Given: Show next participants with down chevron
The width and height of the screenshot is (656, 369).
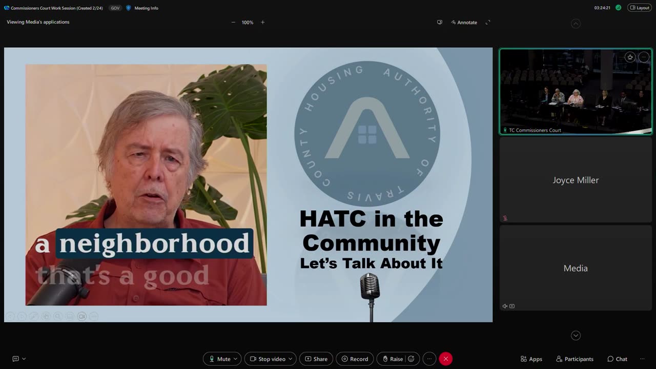Looking at the screenshot, I should coord(576,336).
